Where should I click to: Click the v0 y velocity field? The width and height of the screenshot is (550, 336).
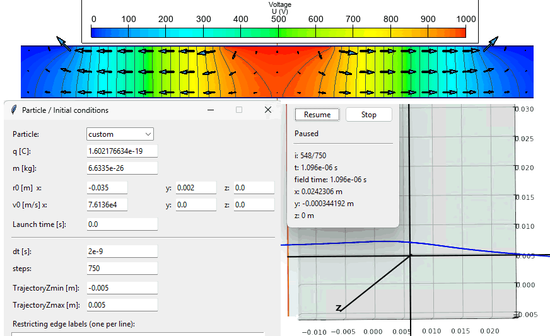tap(196, 204)
